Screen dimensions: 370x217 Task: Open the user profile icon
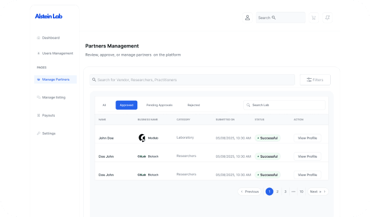(x=247, y=18)
